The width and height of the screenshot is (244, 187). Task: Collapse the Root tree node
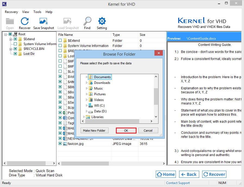(6, 34)
